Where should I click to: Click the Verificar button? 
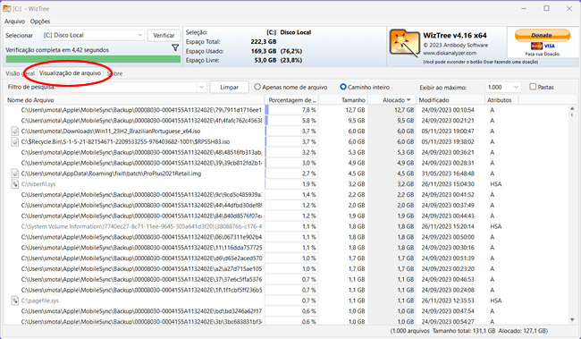[x=164, y=35]
